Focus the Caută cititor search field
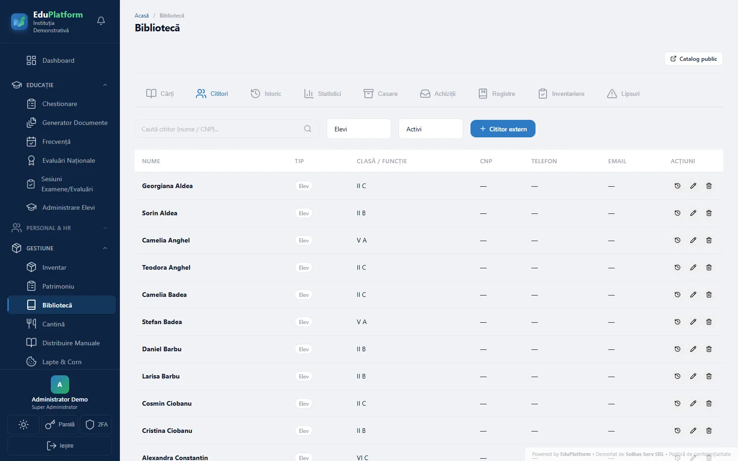738x461 pixels. point(226,129)
